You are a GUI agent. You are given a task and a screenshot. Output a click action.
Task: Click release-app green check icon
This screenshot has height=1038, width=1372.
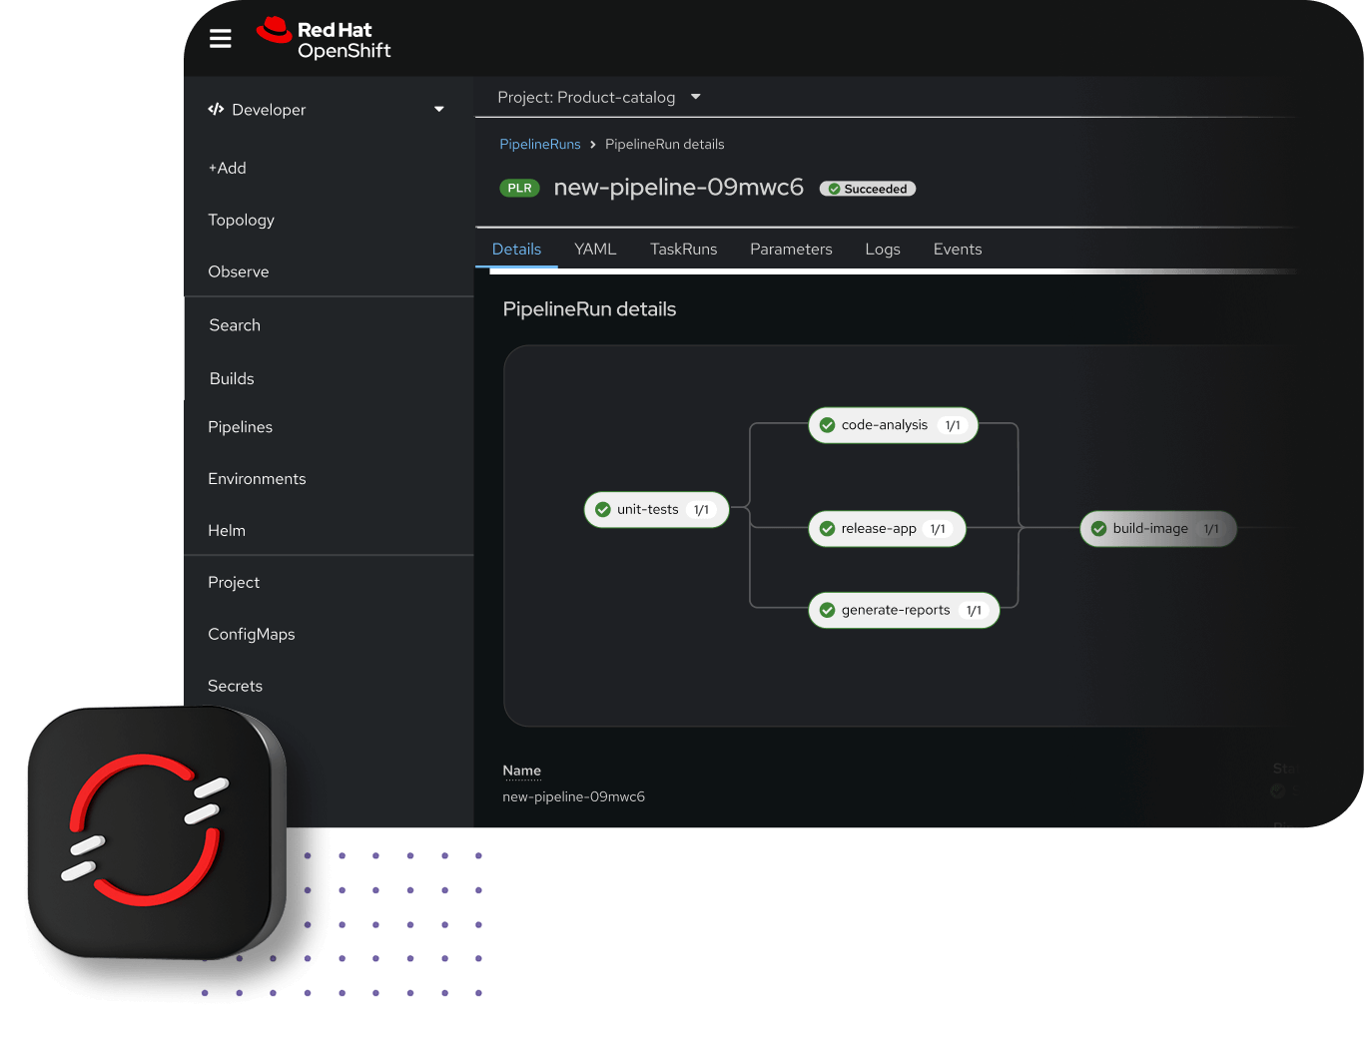click(x=828, y=529)
